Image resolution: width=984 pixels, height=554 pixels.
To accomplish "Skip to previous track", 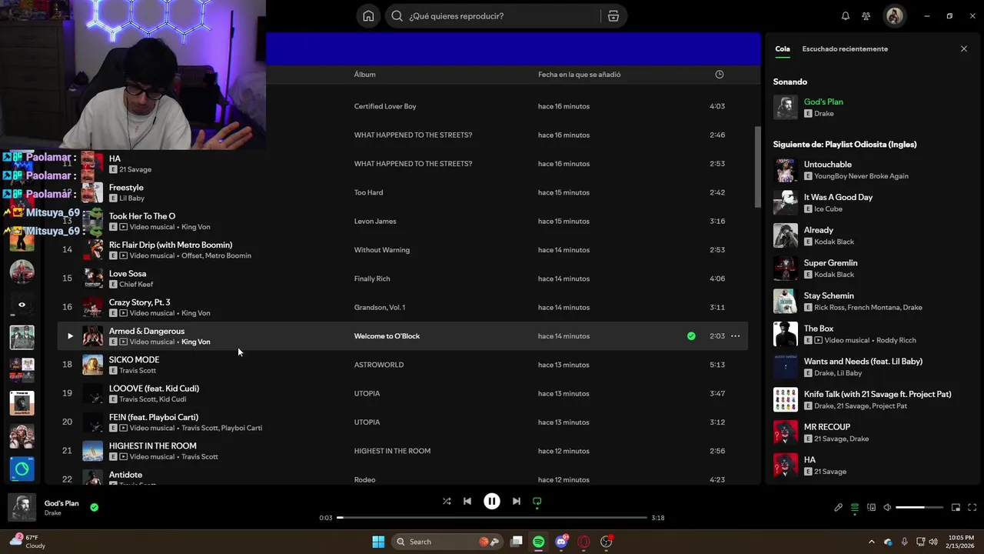I will tap(467, 502).
